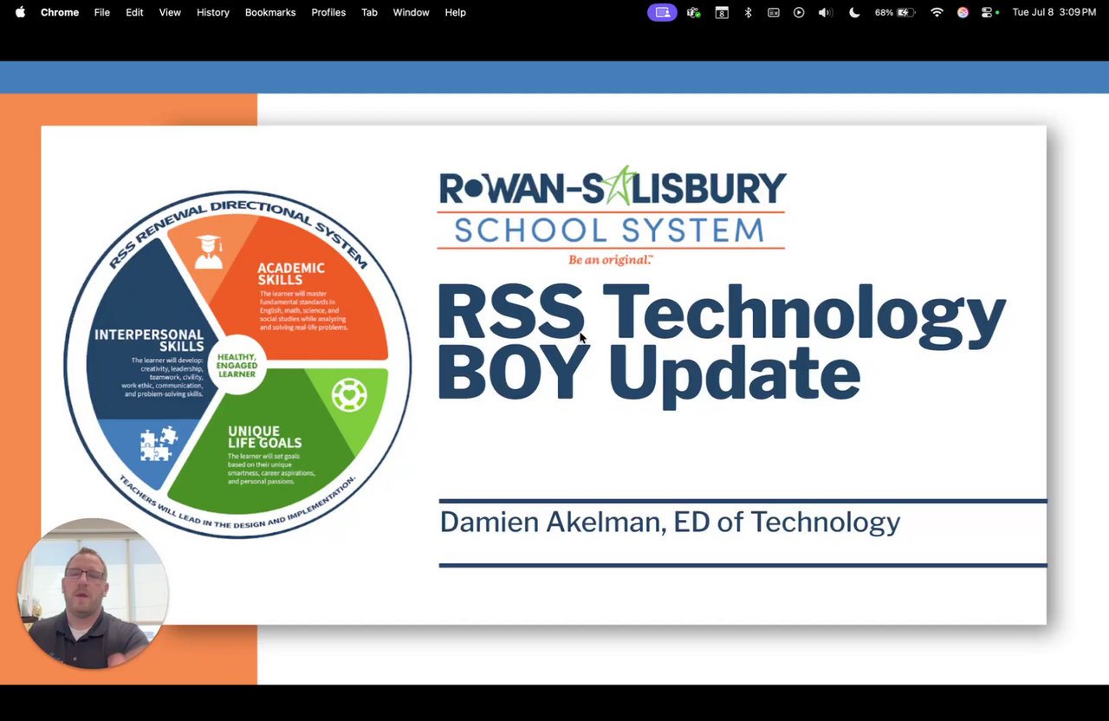Open the Apple menu
The width and height of the screenshot is (1109, 721).
pyautogui.click(x=20, y=12)
